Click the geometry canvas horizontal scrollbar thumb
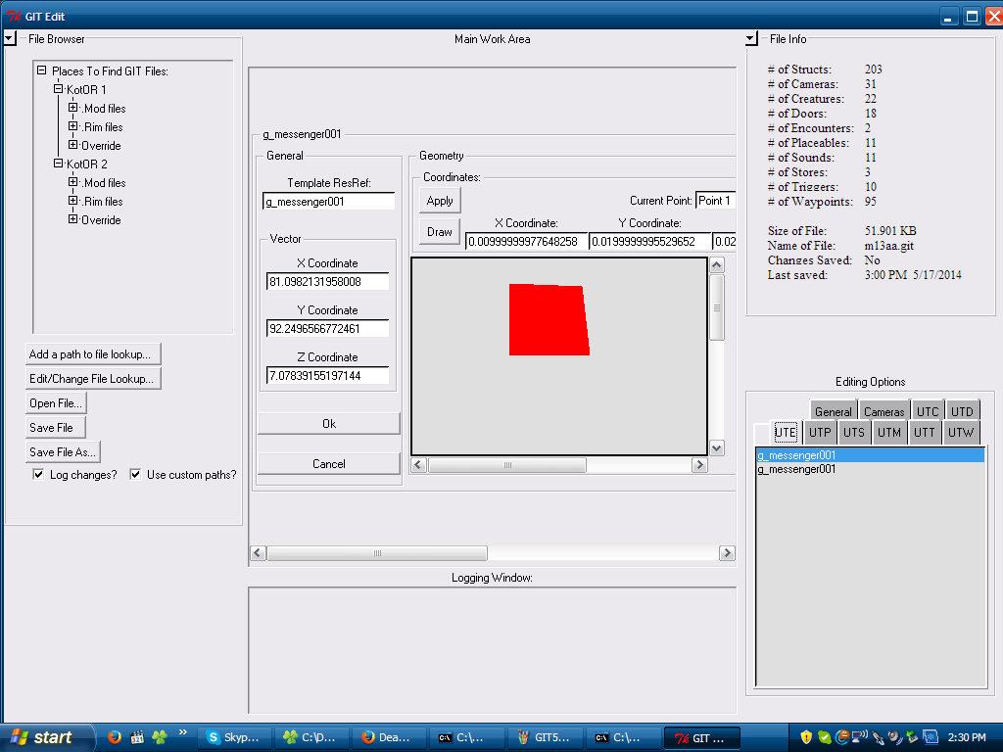Viewport: 1003px width, 752px height. [x=507, y=465]
